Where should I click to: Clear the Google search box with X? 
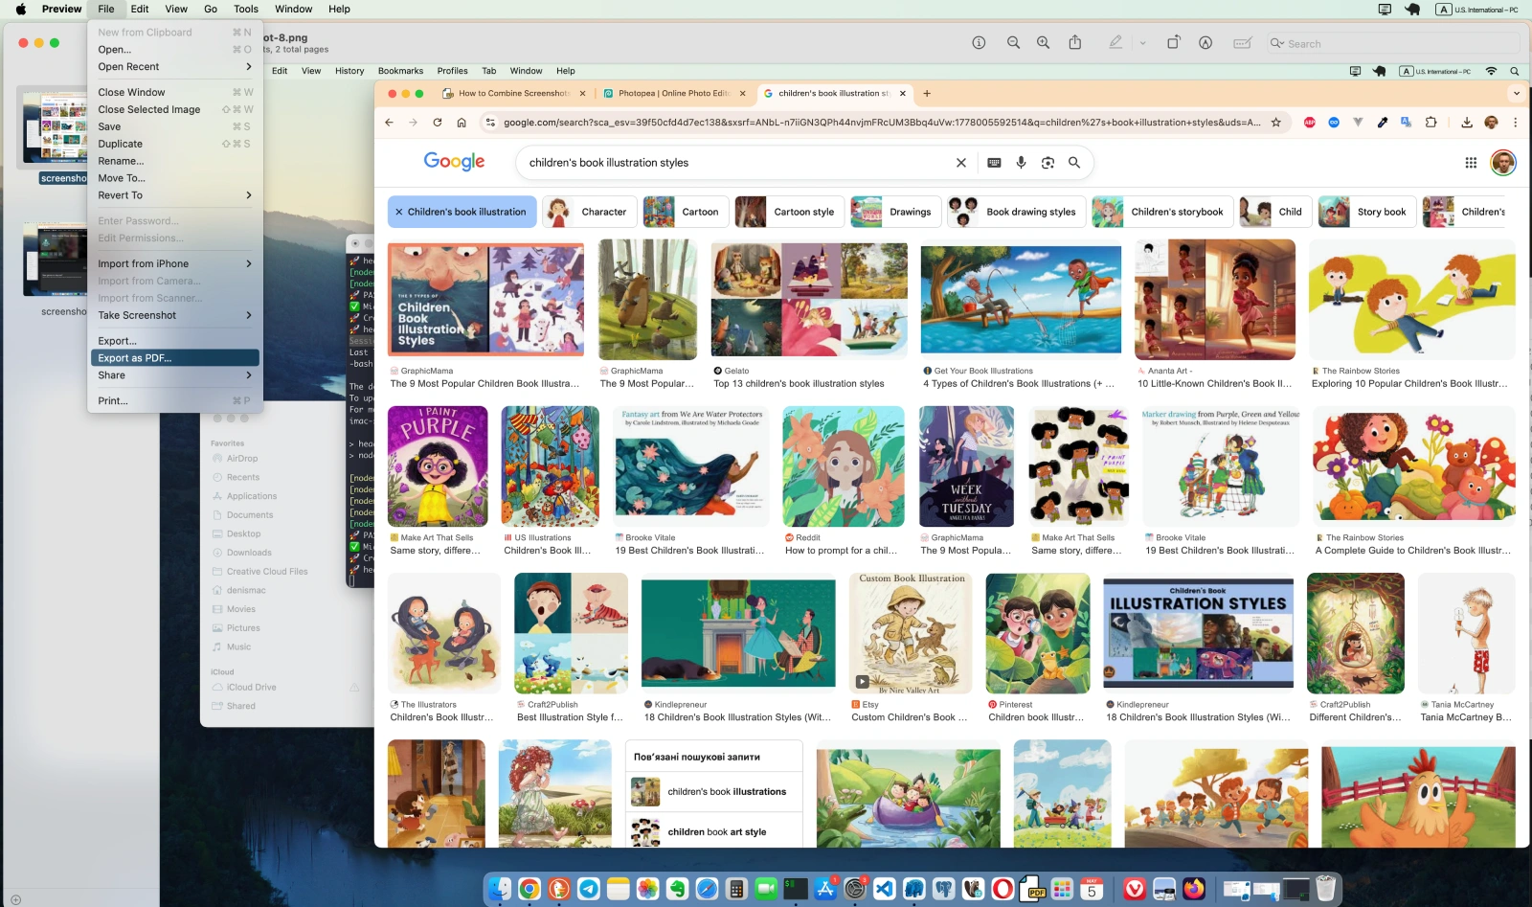(961, 163)
